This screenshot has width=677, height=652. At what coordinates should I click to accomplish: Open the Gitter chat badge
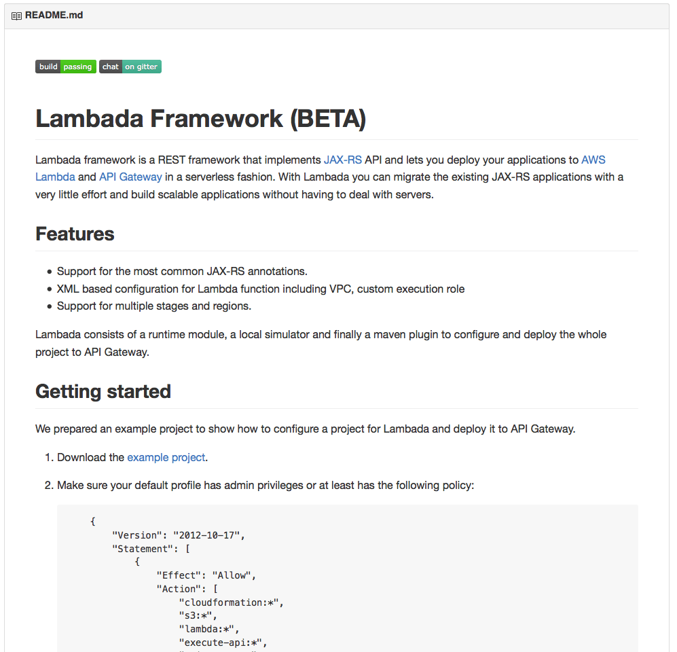[130, 67]
